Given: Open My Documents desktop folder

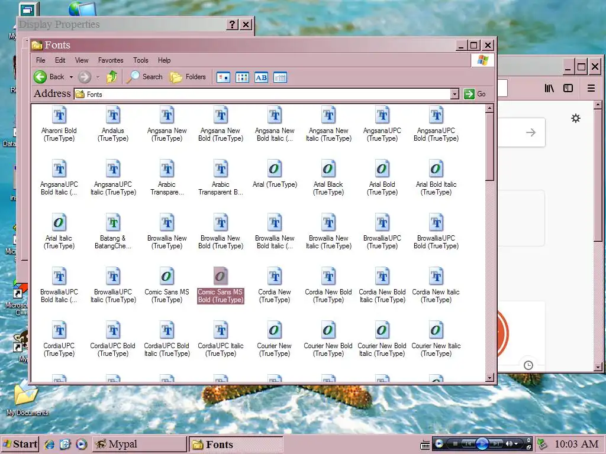Looking at the screenshot, I should (x=27, y=398).
